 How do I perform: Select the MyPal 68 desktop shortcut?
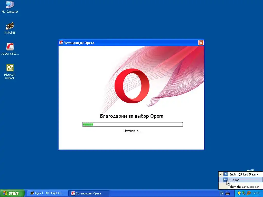(x=10, y=28)
